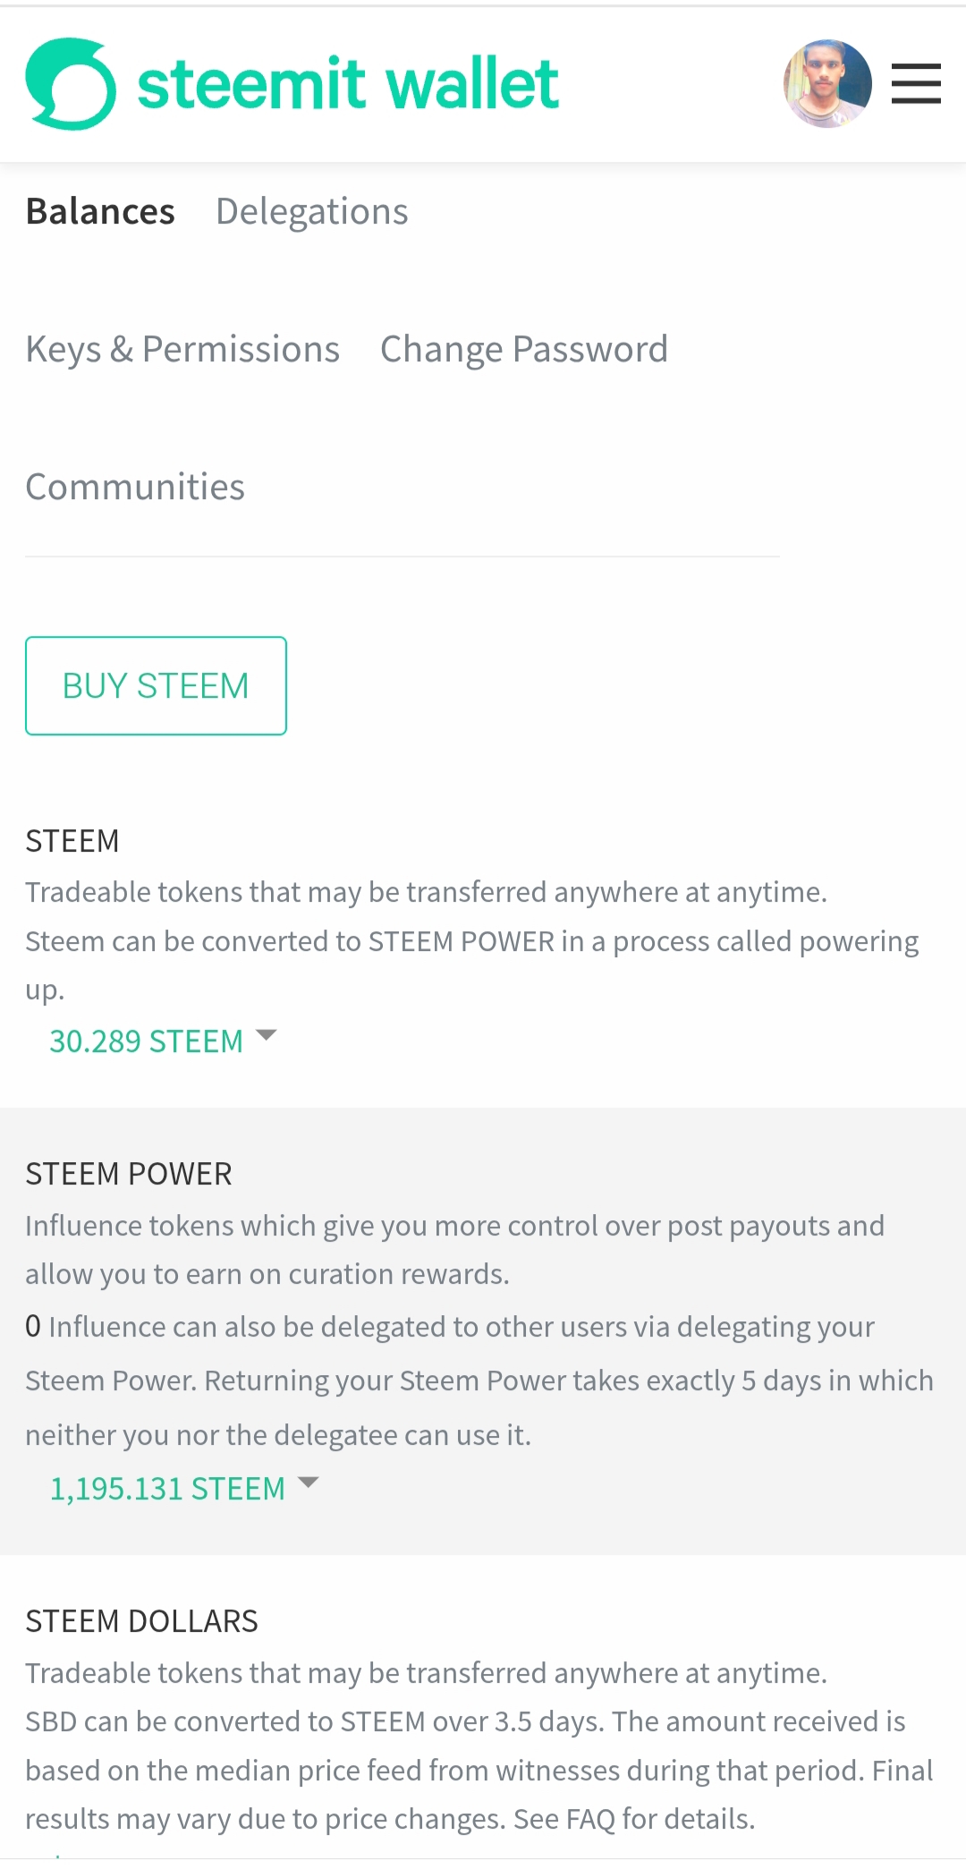The image size is (966, 1869).
Task: Switch to the Delegations tab
Action: (x=312, y=212)
